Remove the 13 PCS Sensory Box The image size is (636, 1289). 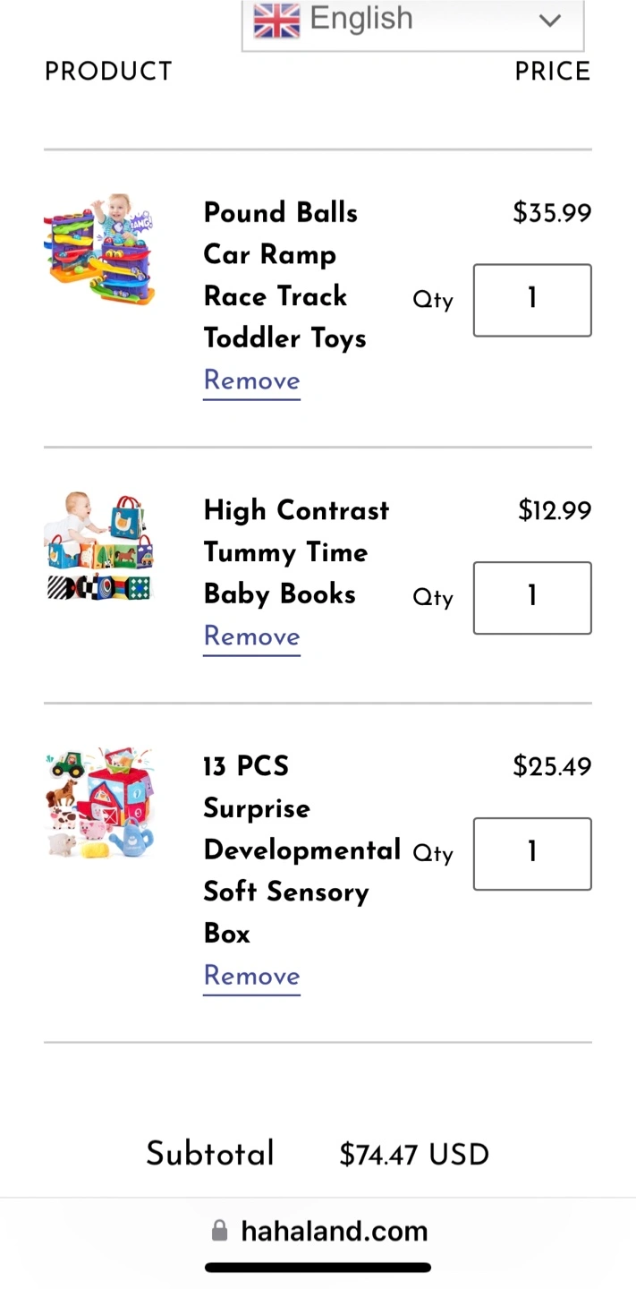pyautogui.click(x=251, y=976)
